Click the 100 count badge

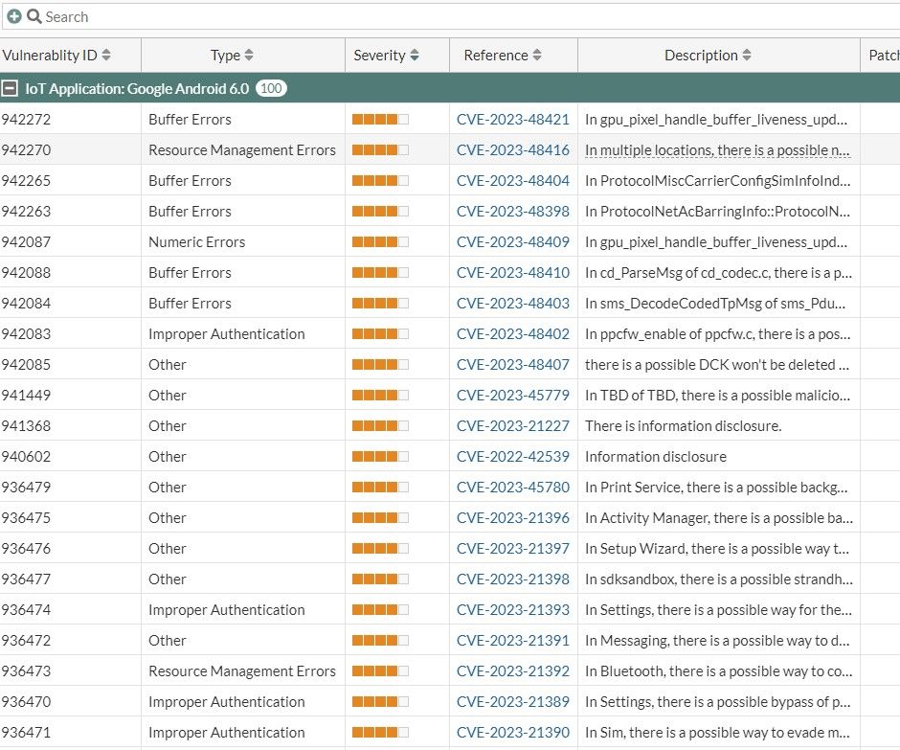coord(271,88)
